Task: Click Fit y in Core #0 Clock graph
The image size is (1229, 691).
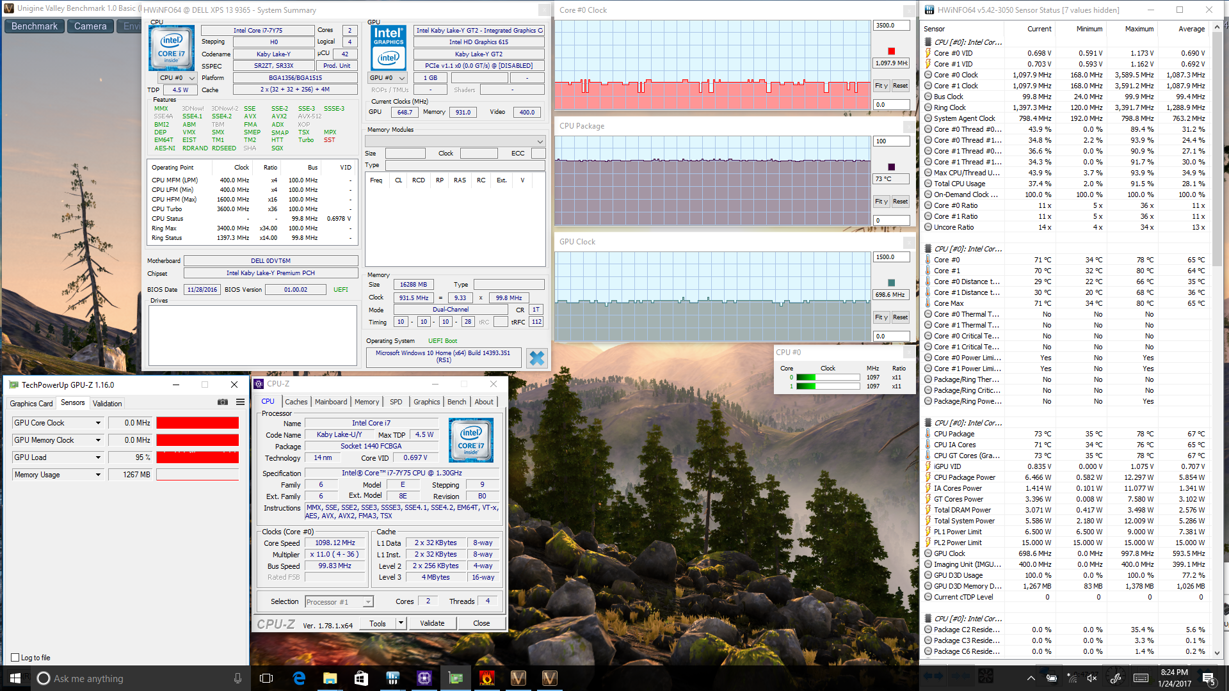Action: tap(881, 86)
